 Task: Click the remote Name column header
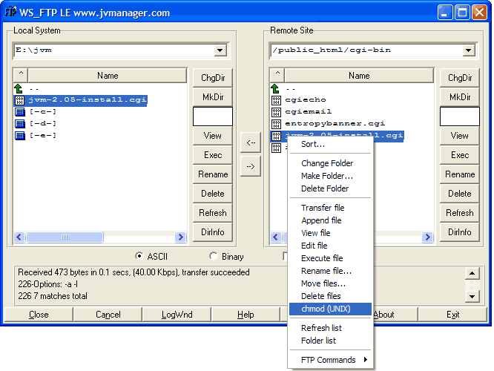pos(359,76)
